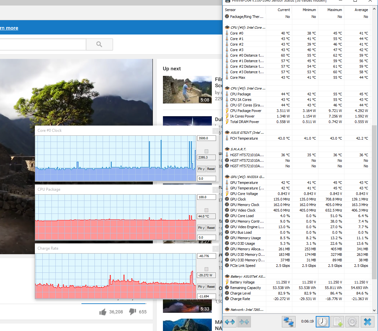Select the Network: Intel 7265 group icon

pos(227,310)
